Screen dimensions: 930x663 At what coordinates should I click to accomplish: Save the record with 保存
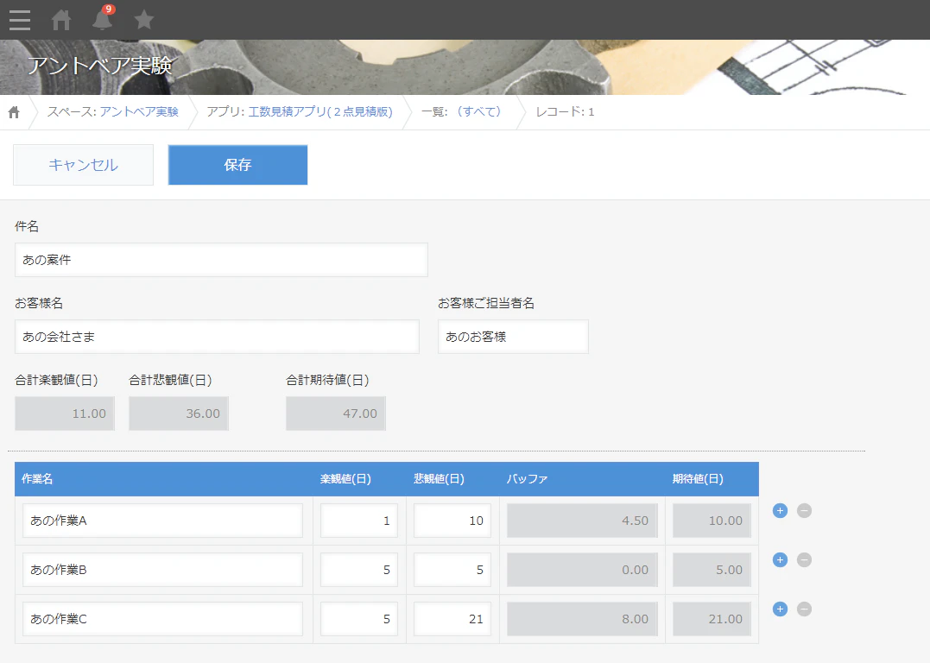(x=237, y=165)
